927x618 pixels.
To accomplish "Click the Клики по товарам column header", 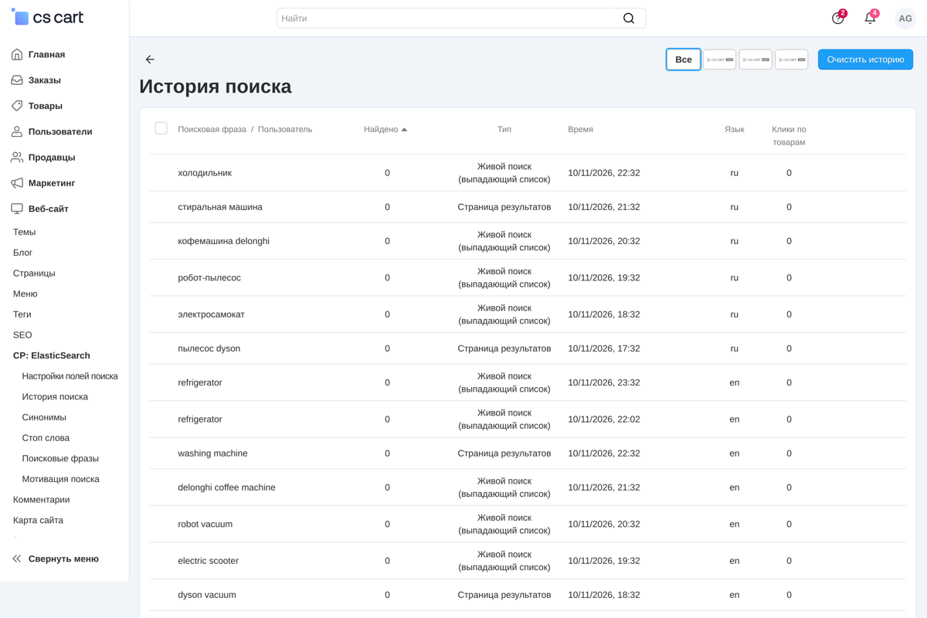I will click(x=789, y=136).
